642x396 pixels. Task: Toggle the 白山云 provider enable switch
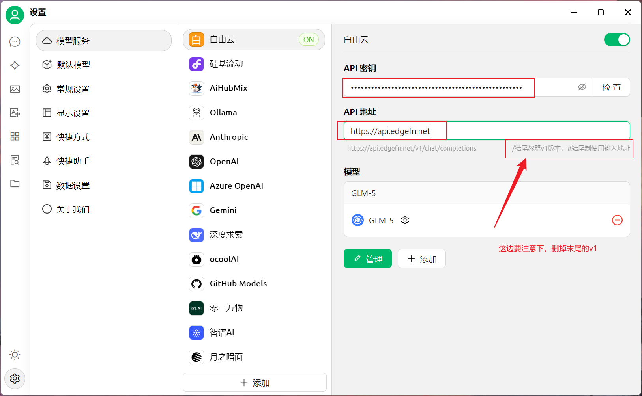[x=617, y=40]
